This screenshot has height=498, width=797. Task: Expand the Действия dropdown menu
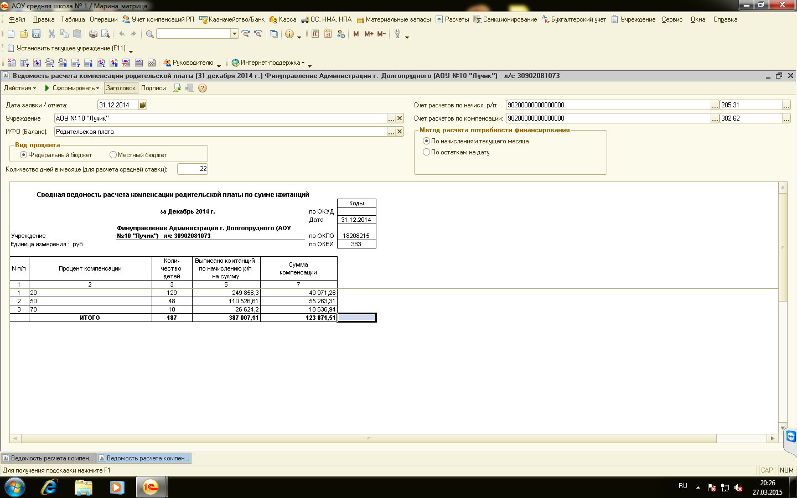[x=20, y=88]
